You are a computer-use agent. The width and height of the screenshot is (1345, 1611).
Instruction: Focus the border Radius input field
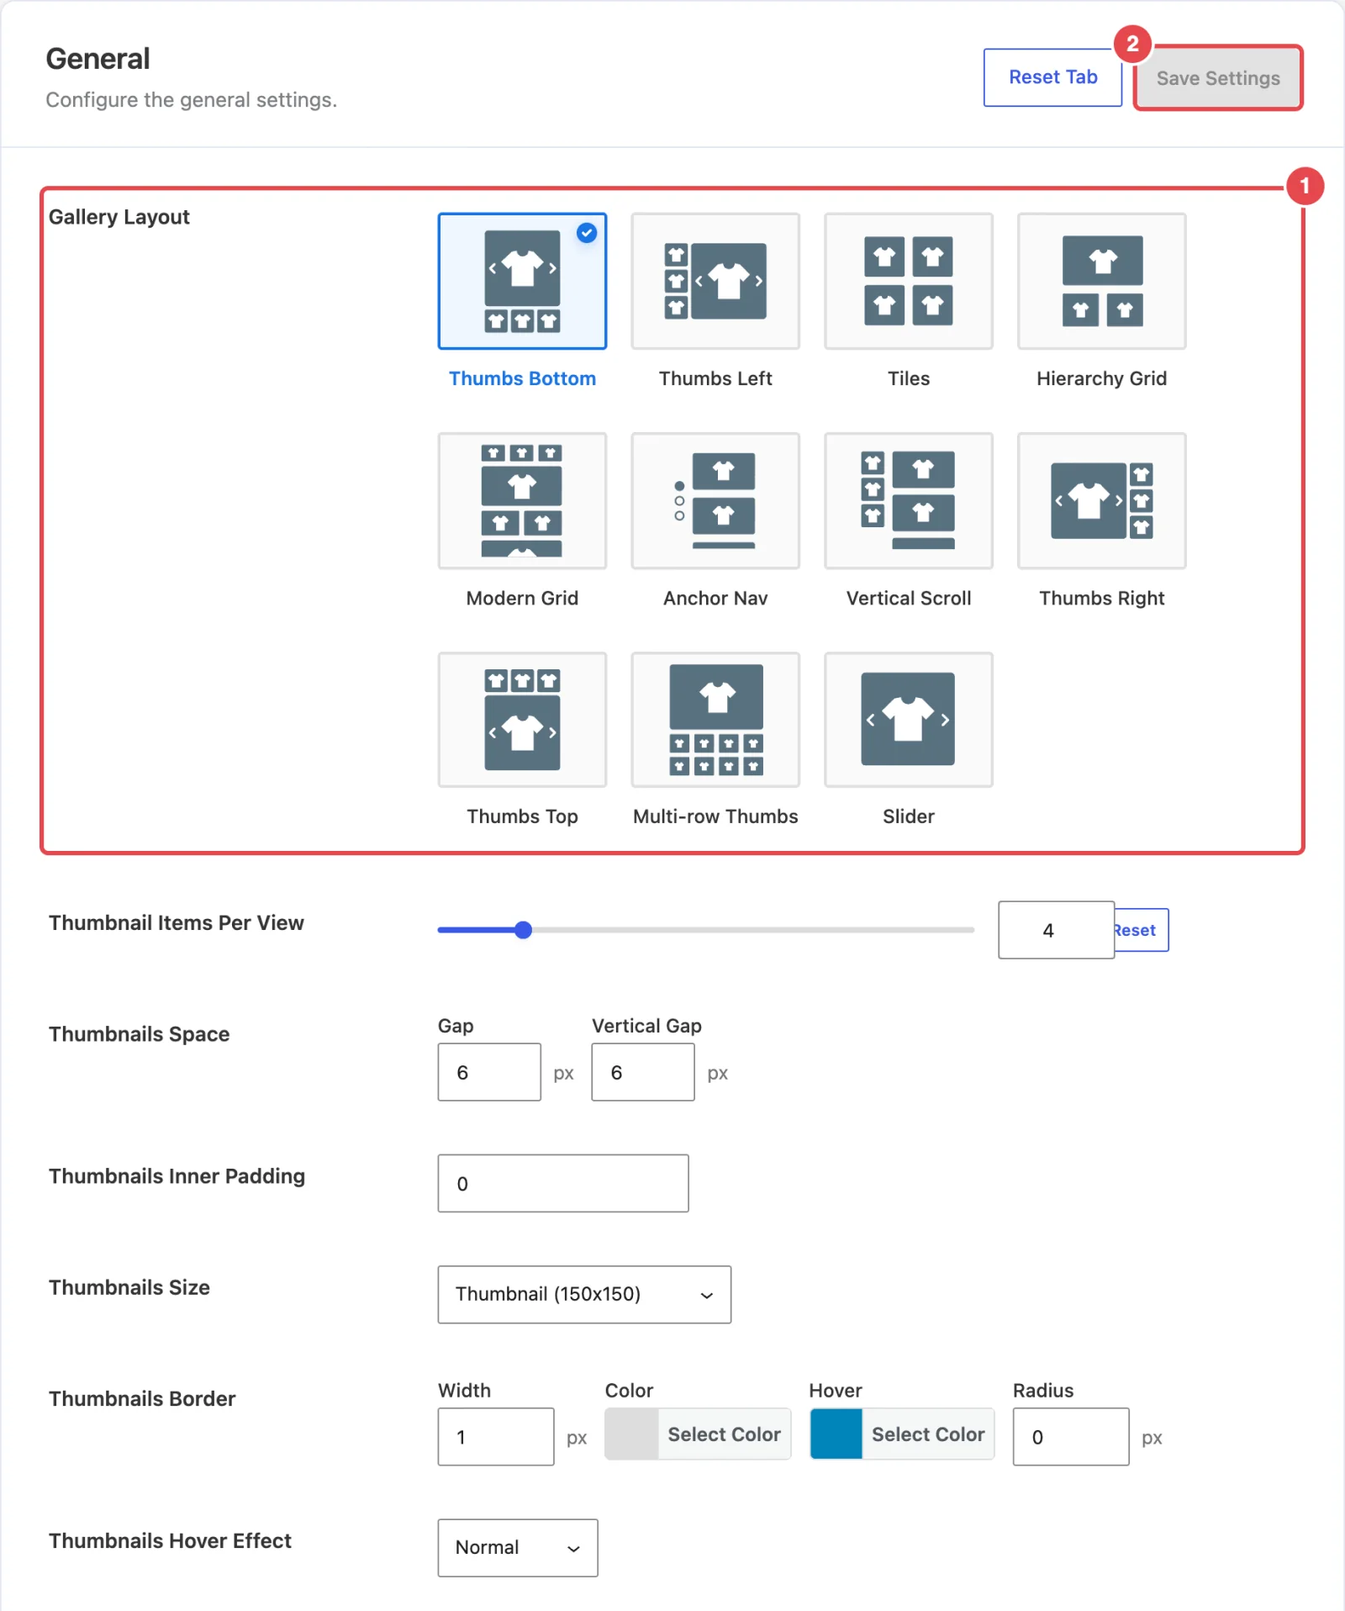(1071, 1437)
